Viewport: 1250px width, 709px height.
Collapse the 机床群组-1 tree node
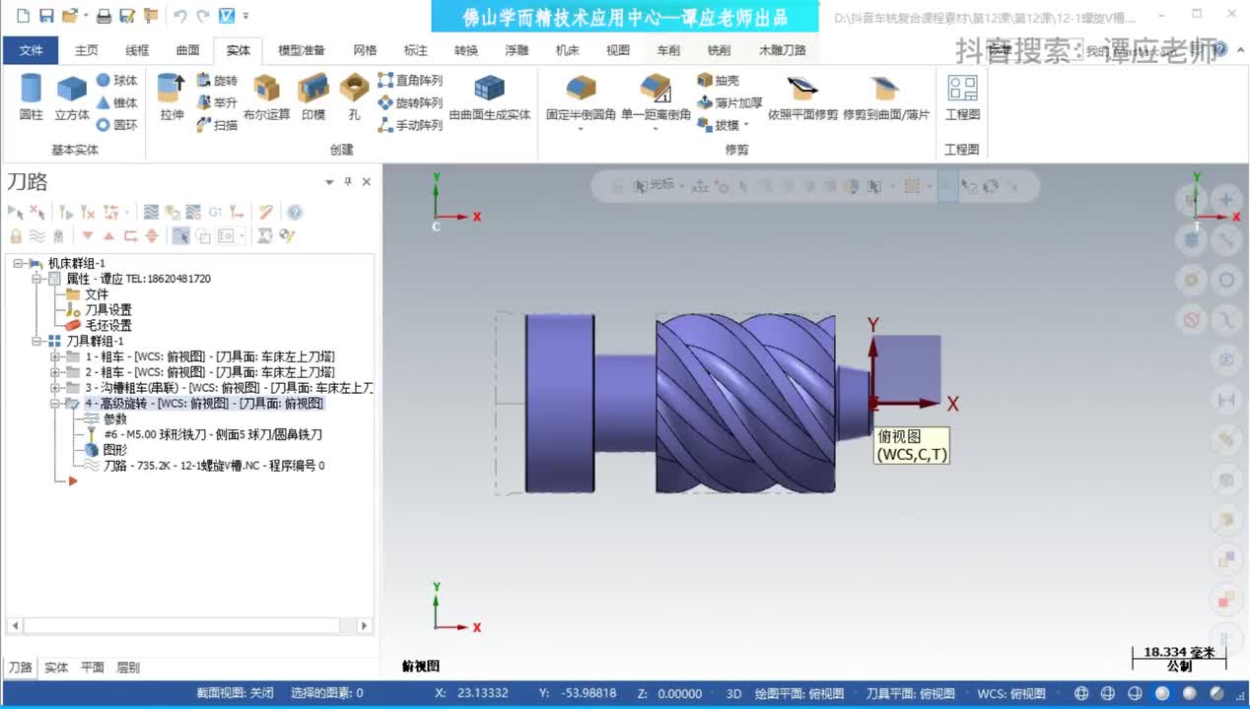coord(18,263)
